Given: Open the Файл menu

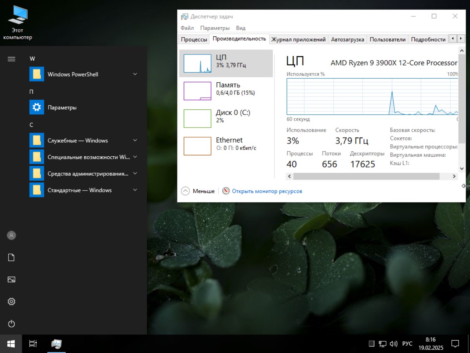Looking at the screenshot, I should (187, 28).
